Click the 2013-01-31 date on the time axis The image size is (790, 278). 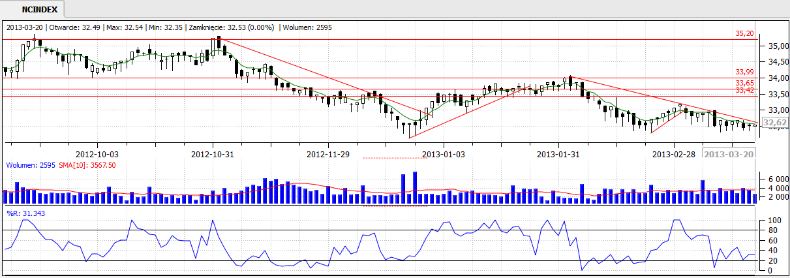tap(558, 154)
